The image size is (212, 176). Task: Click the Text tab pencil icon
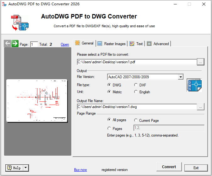[132, 44]
